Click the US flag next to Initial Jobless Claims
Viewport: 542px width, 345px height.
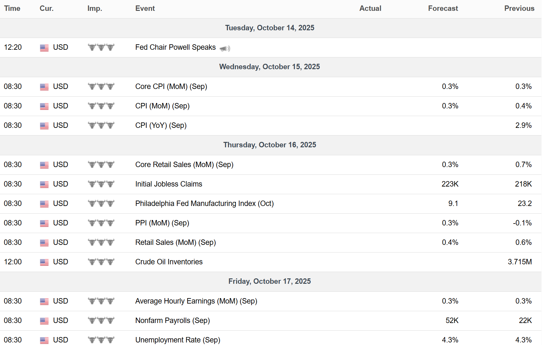pos(44,184)
